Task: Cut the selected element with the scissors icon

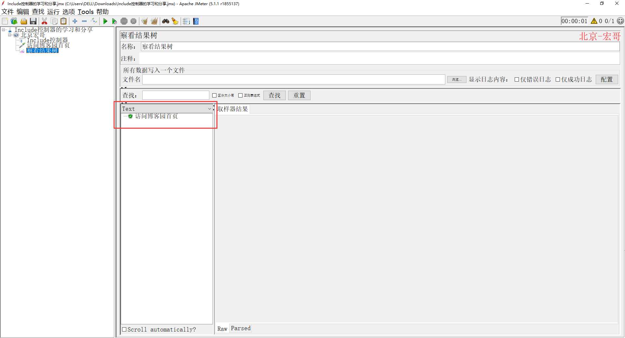Action: tap(45, 21)
